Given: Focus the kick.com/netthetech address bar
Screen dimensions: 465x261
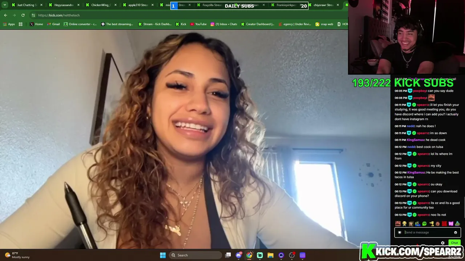Looking at the screenshot, I should coord(189,15).
